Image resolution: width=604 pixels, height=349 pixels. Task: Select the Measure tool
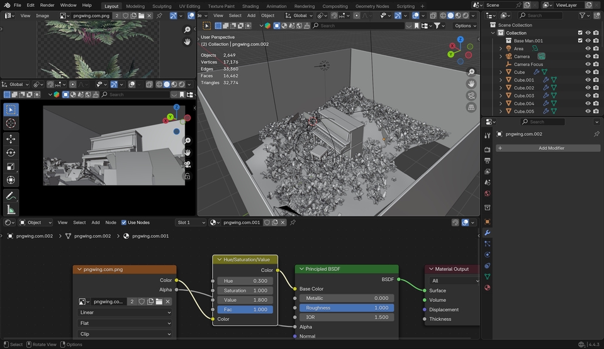11,209
